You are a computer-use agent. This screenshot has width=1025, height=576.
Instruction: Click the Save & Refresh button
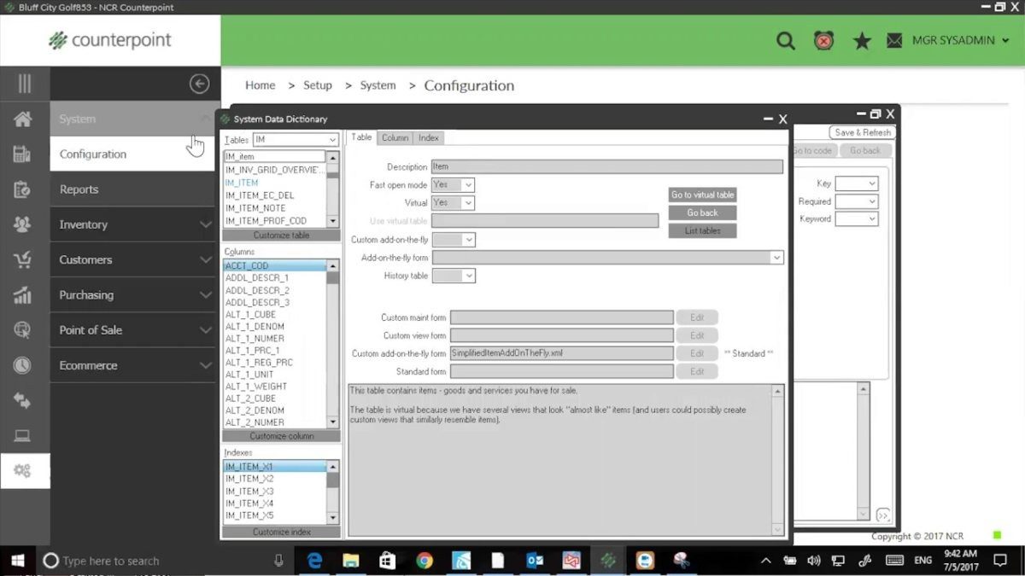point(861,132)
